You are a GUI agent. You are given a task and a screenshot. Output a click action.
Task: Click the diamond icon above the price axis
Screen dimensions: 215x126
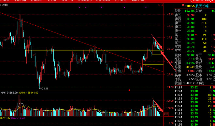point(159,5)
